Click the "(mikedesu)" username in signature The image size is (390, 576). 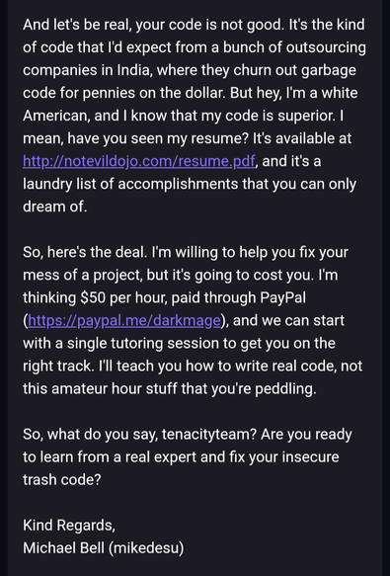[146, 548]
